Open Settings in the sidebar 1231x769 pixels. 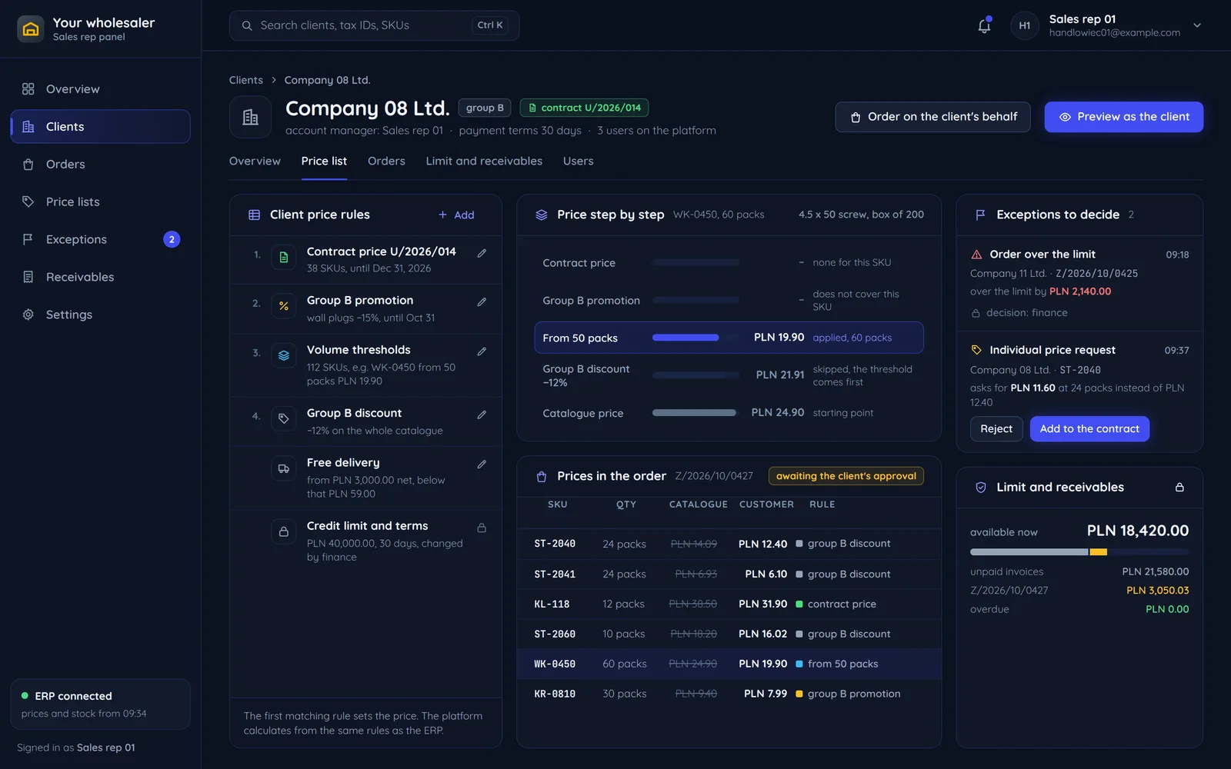tap(100, 315)
